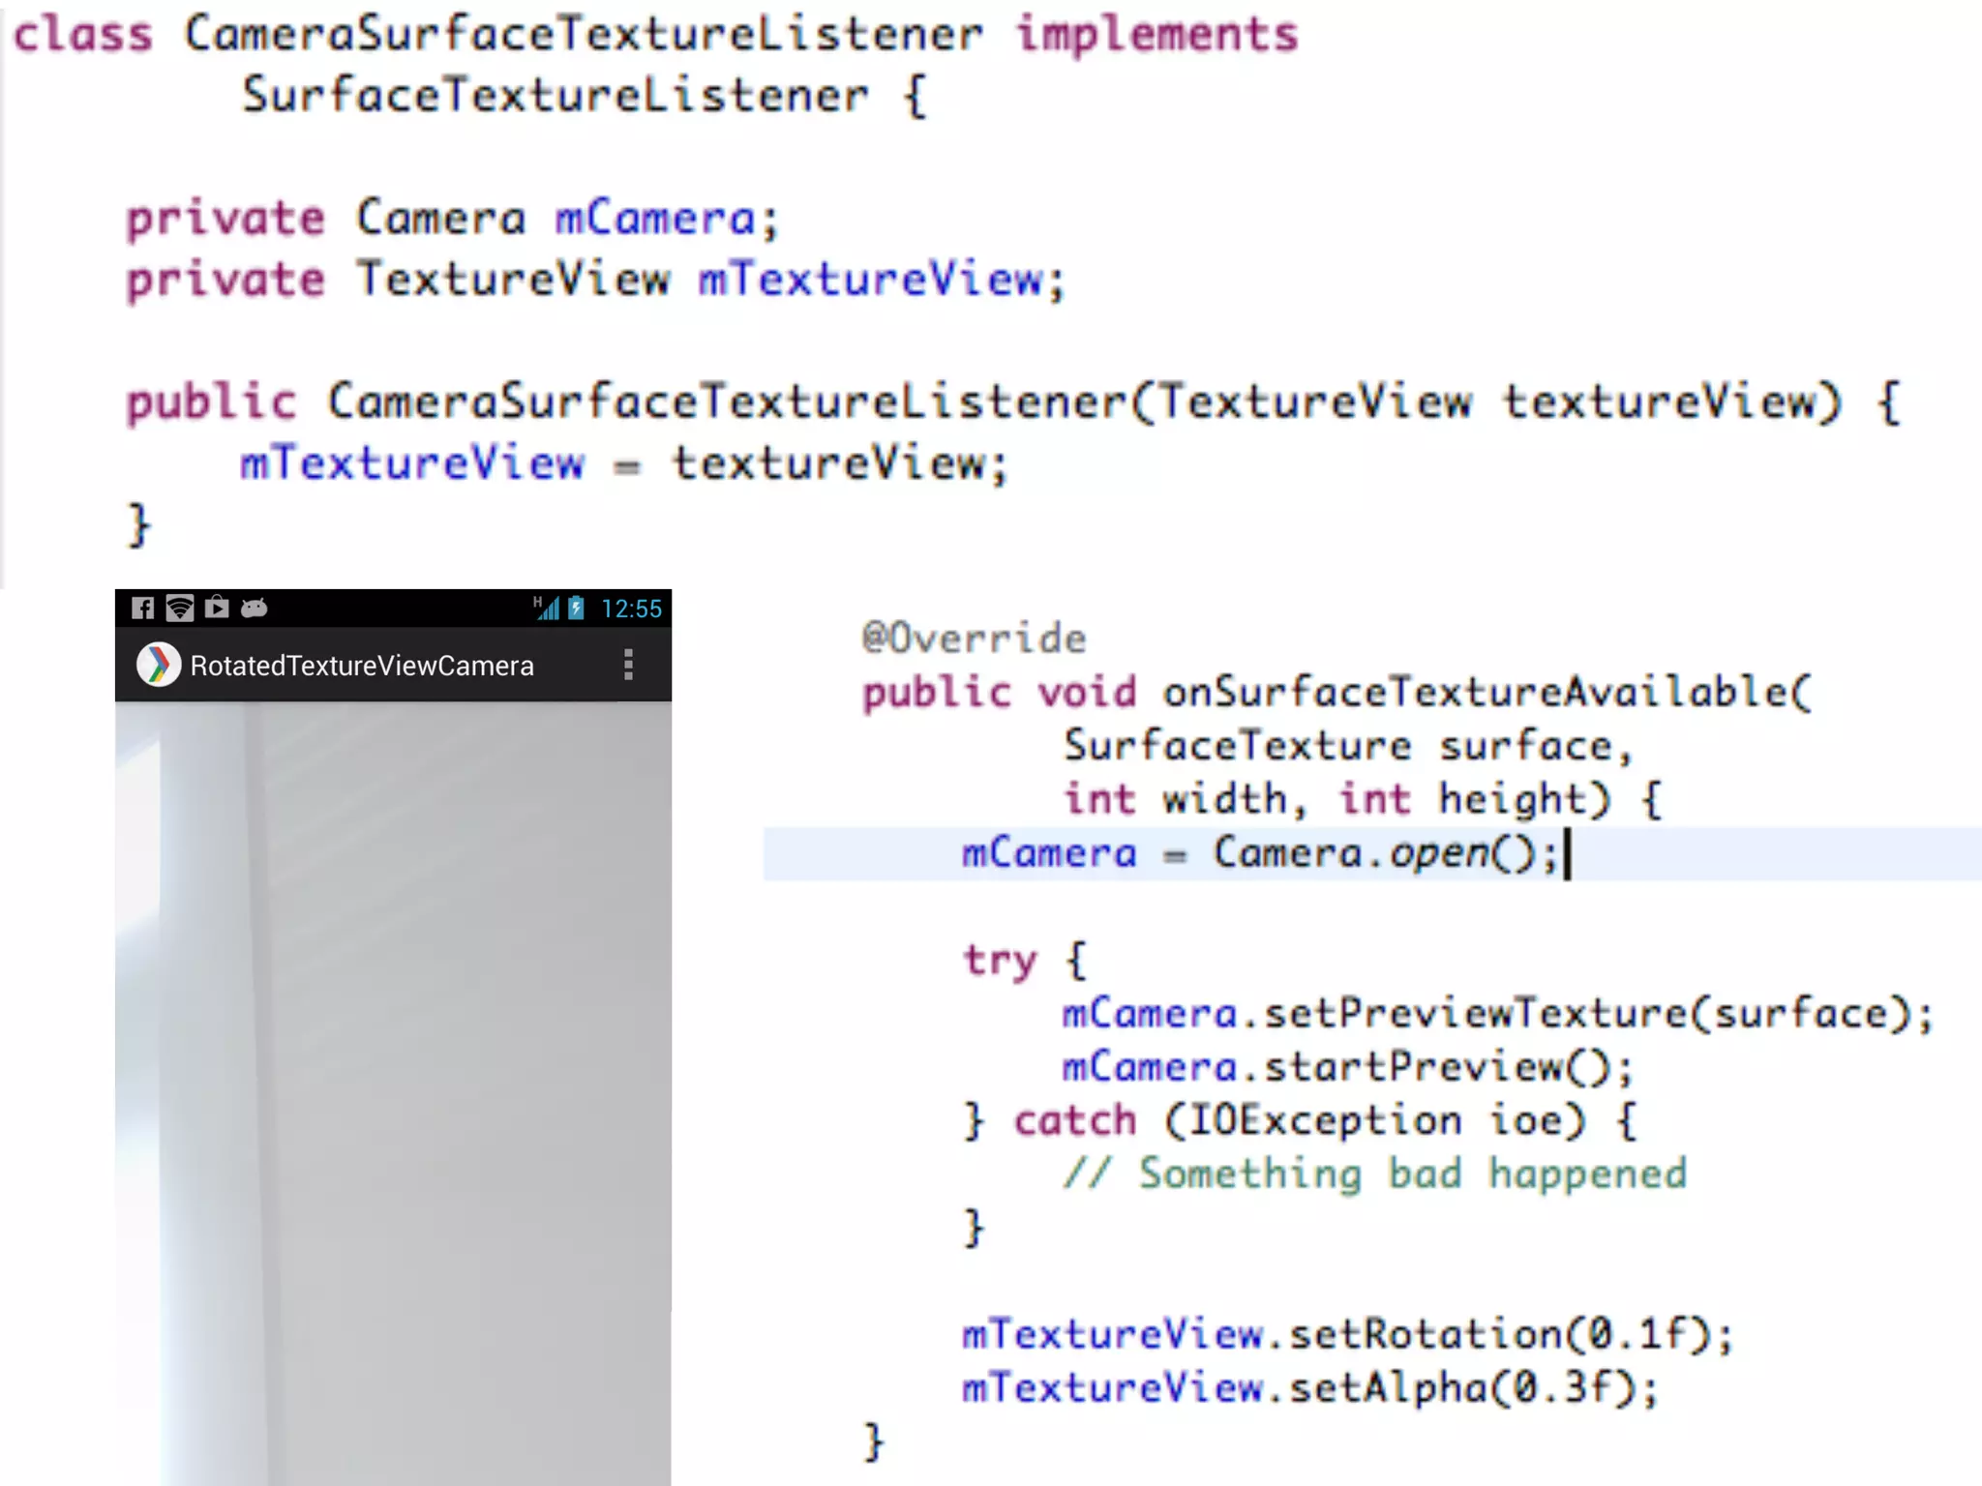Click the setAlpha(0.3f) code line

pyautogui.click(x=1308, y=1388)
